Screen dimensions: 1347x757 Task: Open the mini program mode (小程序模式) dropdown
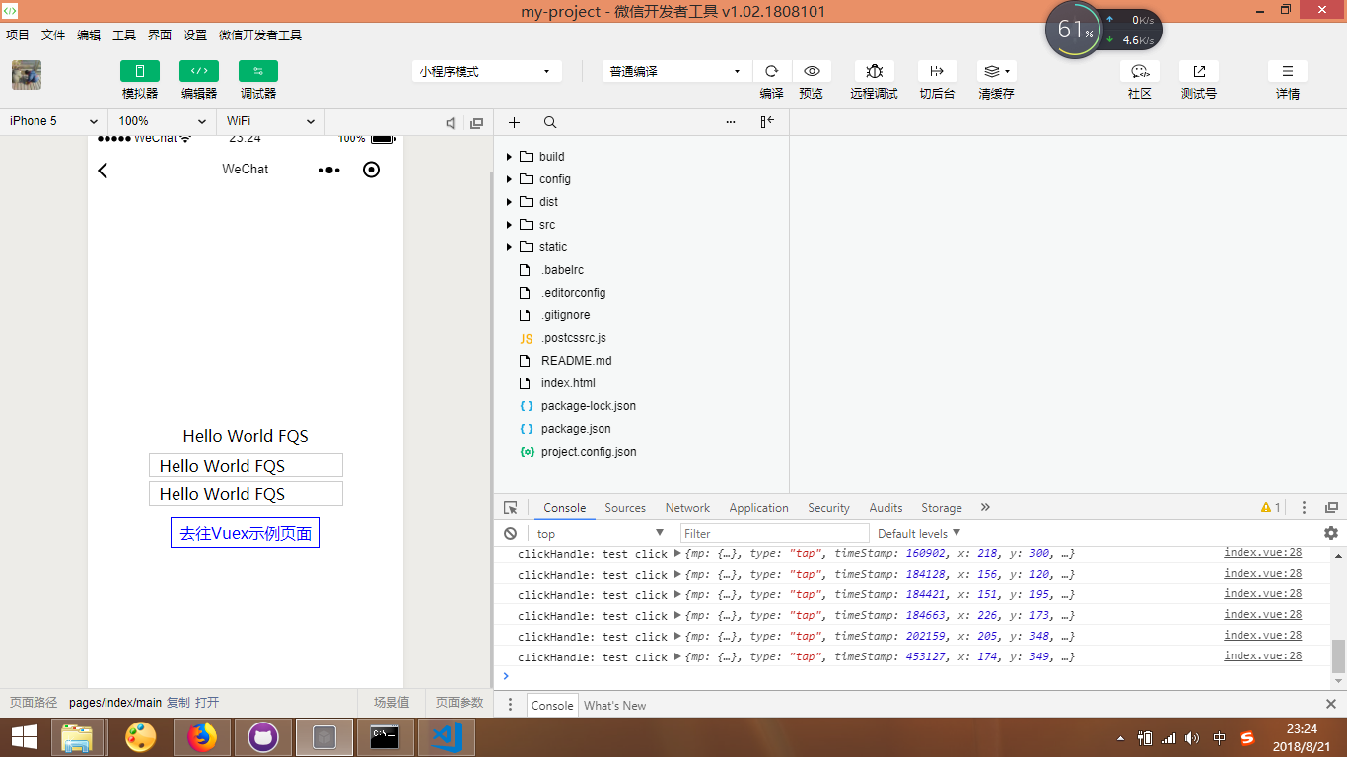487,71
